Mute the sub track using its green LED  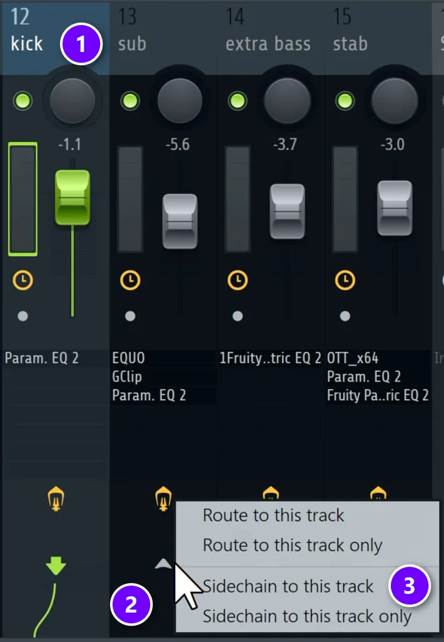pos(130,100)
